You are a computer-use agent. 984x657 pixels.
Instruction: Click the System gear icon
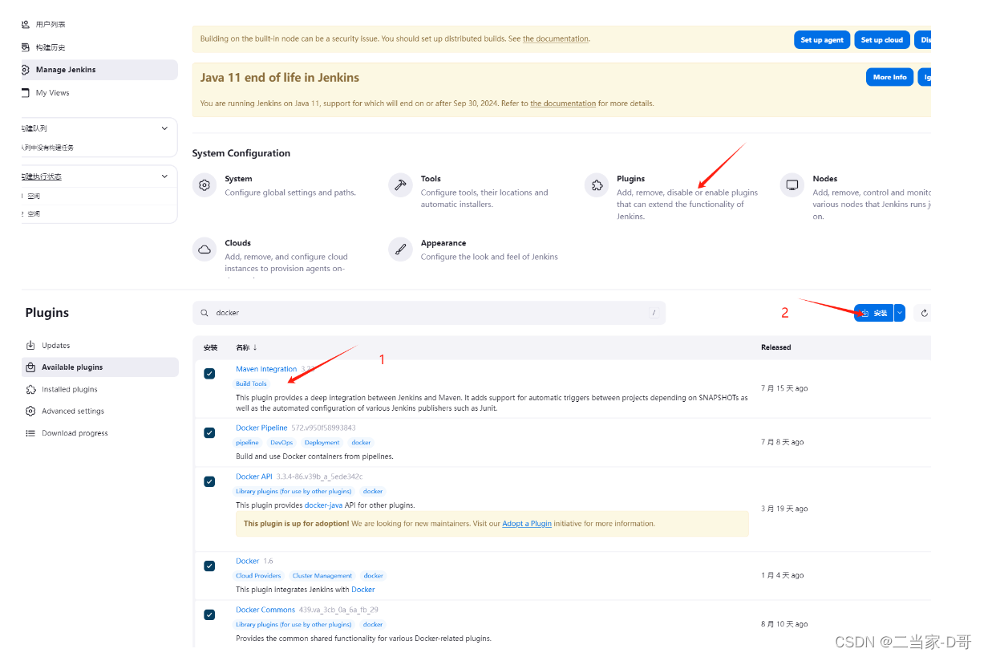click(204, 185)
